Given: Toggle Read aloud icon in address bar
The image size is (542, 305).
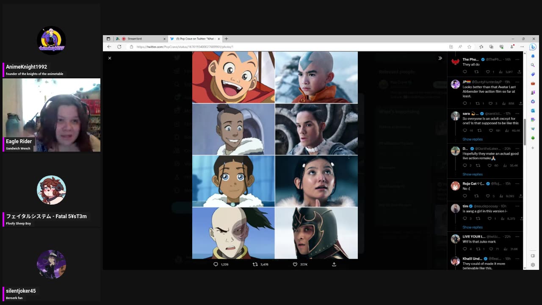Looking at the screenshot, I should [x=460, y=47].
